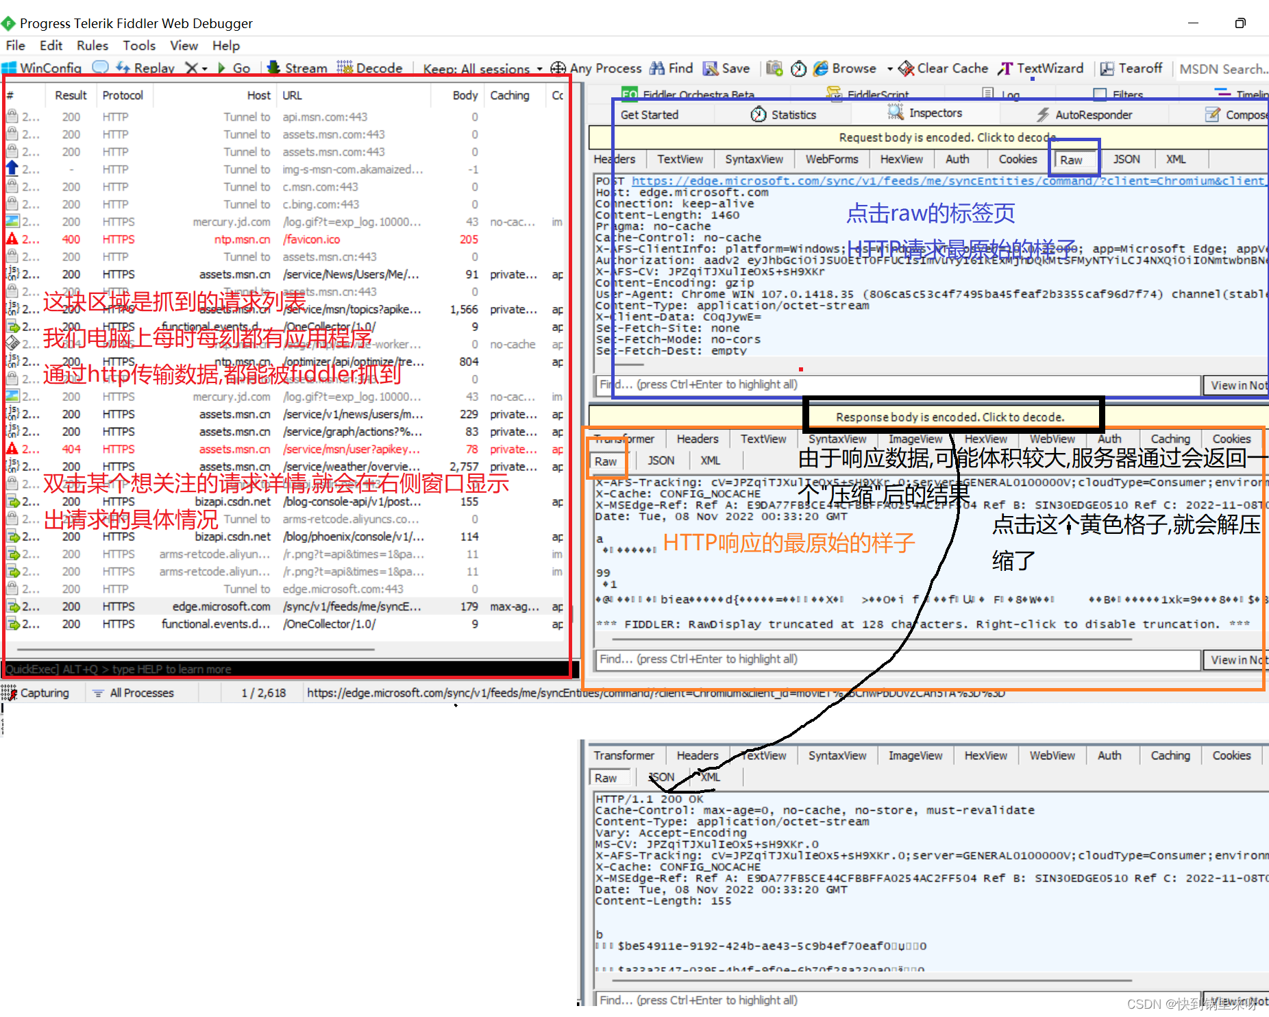The width and height of the screenshot is (1269, 1017).
Task: Click the session list horizontal scrollbar
Action: point(196,649)
